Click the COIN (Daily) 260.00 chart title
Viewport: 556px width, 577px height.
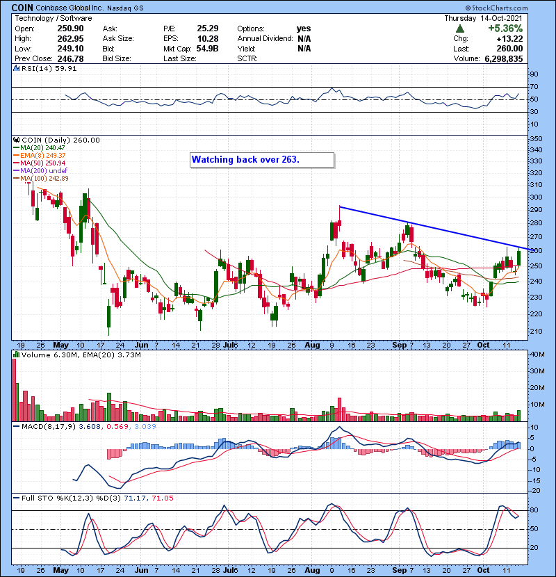[60, 140]
